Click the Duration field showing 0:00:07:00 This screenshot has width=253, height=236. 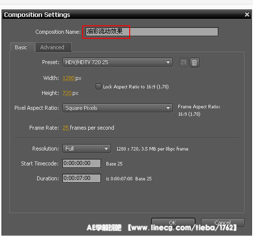pos(82,178)
